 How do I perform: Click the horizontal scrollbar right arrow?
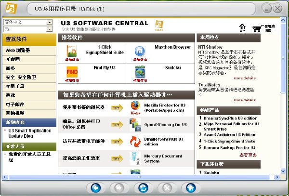tap(276, 177)
